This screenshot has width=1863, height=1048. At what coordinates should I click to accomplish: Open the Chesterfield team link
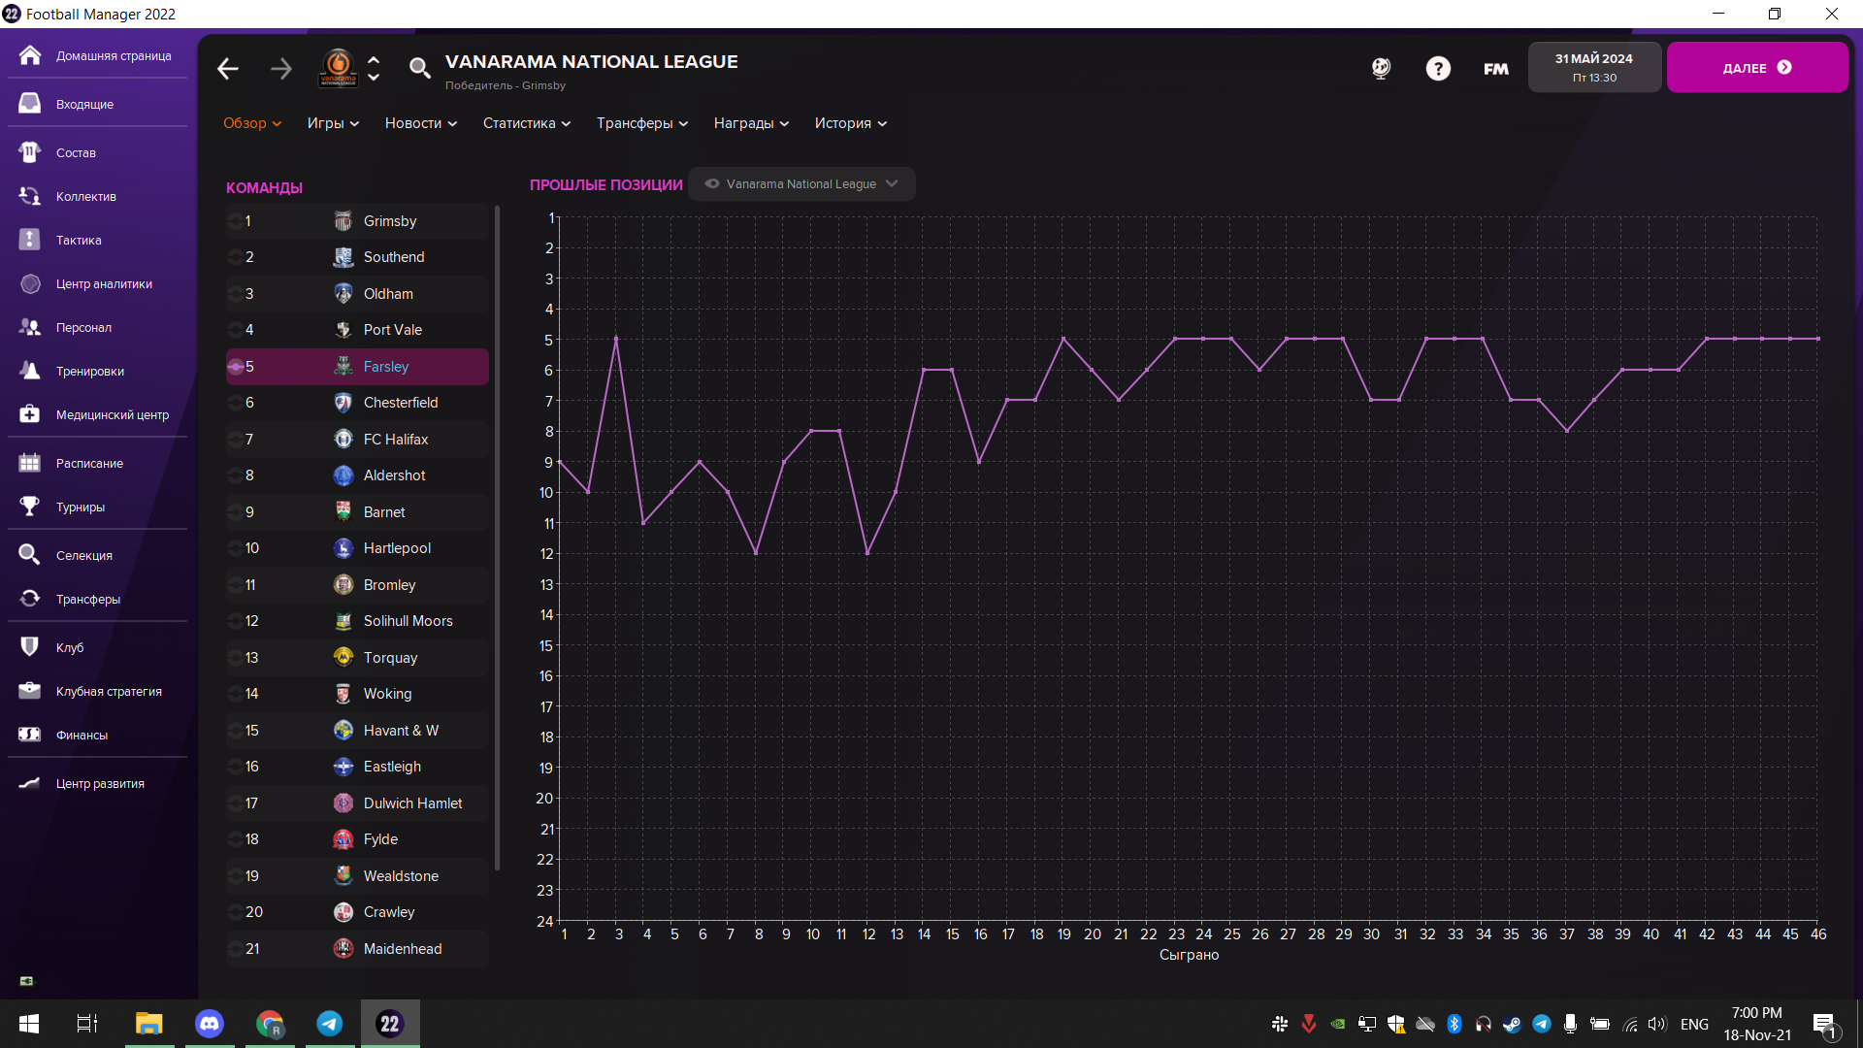coord(400,403)
